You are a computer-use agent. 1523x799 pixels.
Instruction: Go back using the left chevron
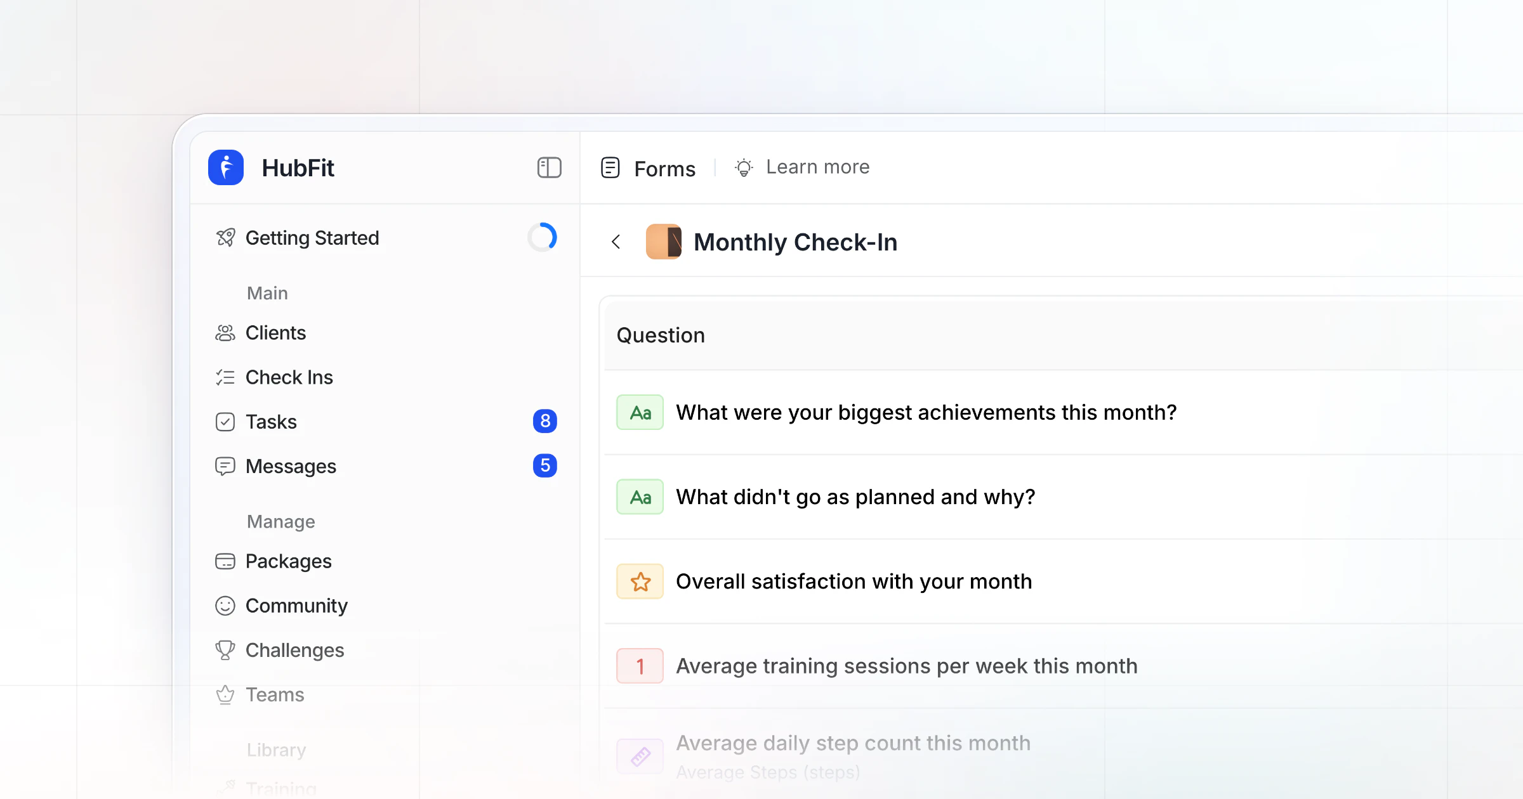point(616,242)
